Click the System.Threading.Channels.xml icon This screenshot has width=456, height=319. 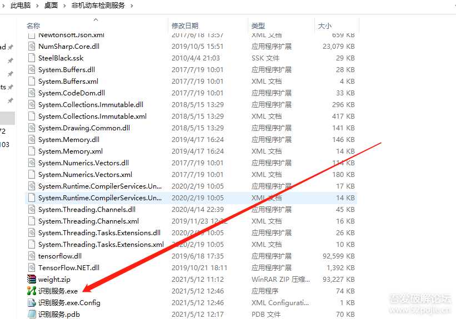32,221
